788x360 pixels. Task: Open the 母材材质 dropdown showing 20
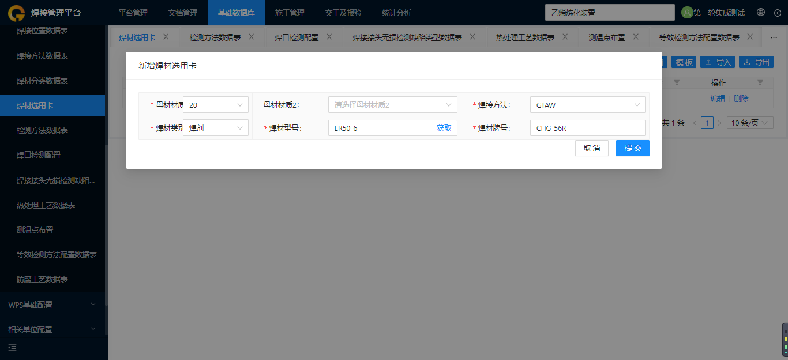216,105
